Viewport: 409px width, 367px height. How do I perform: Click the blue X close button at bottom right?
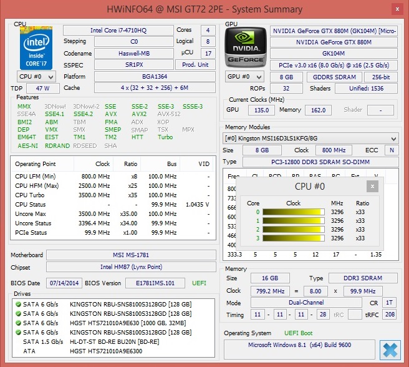click(x=390, y=350)
